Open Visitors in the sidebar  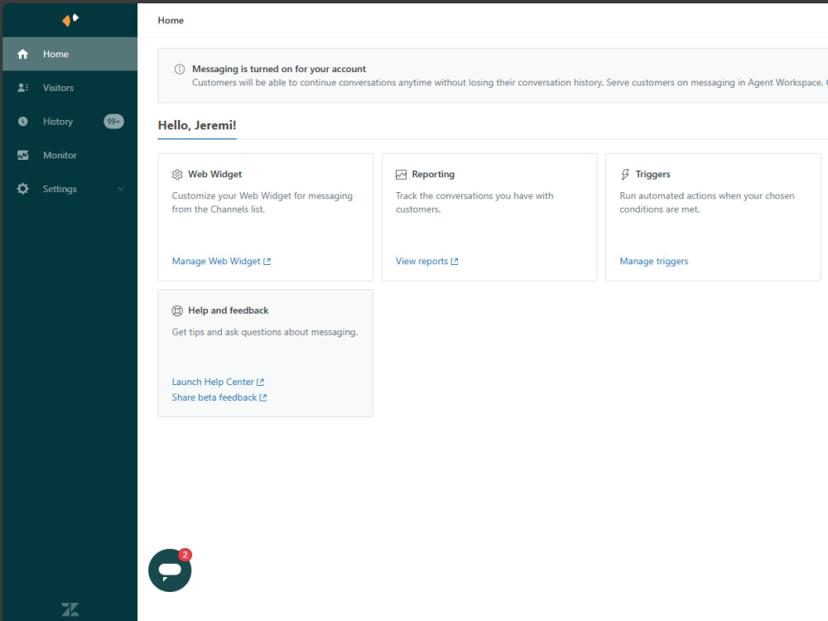(70, 88)
